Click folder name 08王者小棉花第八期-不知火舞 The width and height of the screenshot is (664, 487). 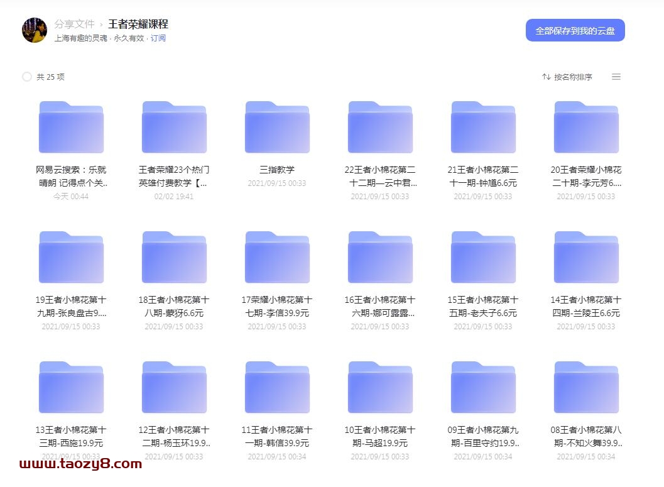[586, 436]
